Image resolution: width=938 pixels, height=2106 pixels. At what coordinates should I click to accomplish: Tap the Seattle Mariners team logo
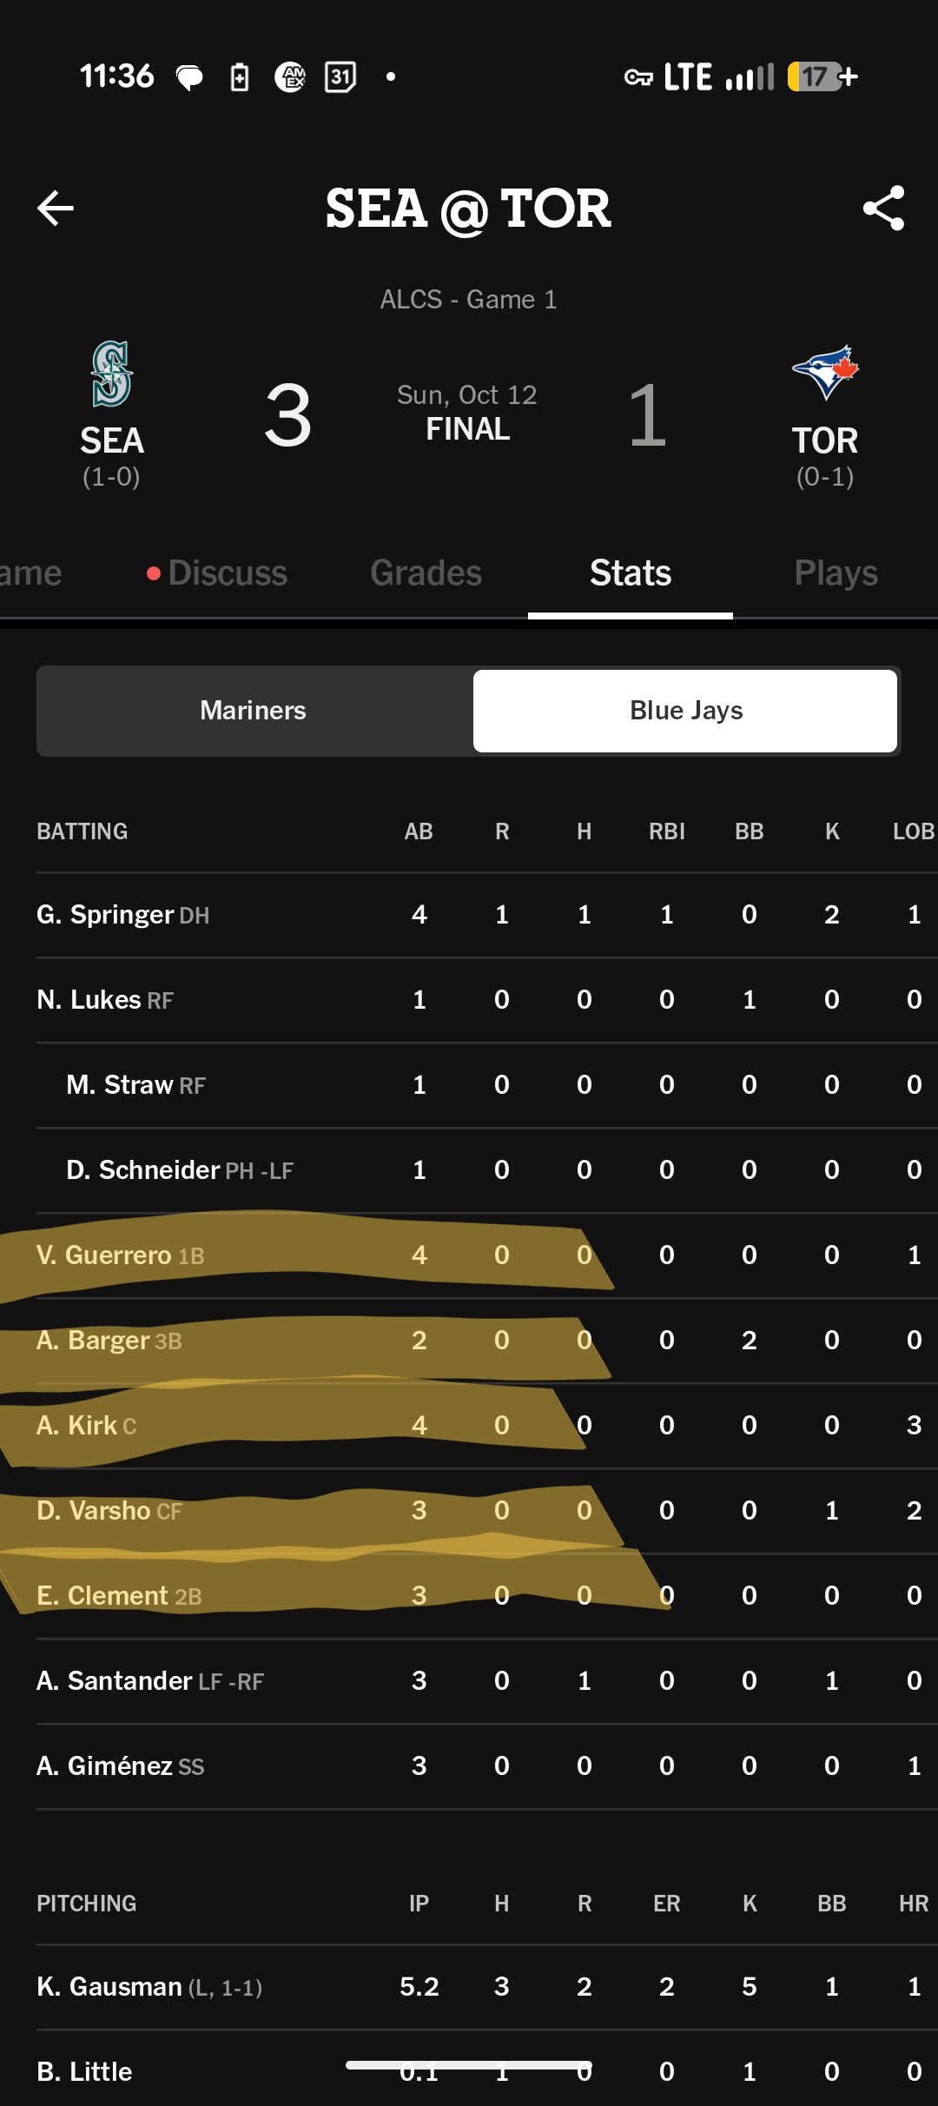[x=112, y=374]
